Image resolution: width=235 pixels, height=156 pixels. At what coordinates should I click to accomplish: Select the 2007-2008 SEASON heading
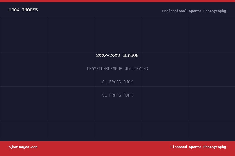pyautogui.click(x=117, y=55)
